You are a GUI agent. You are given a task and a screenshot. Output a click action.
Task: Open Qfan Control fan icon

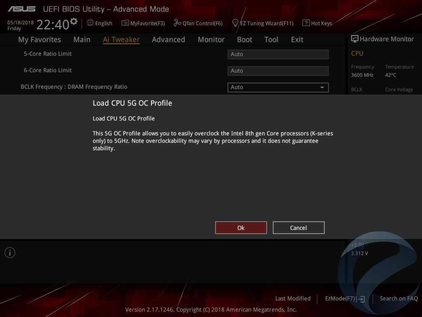tap(177, 23)
